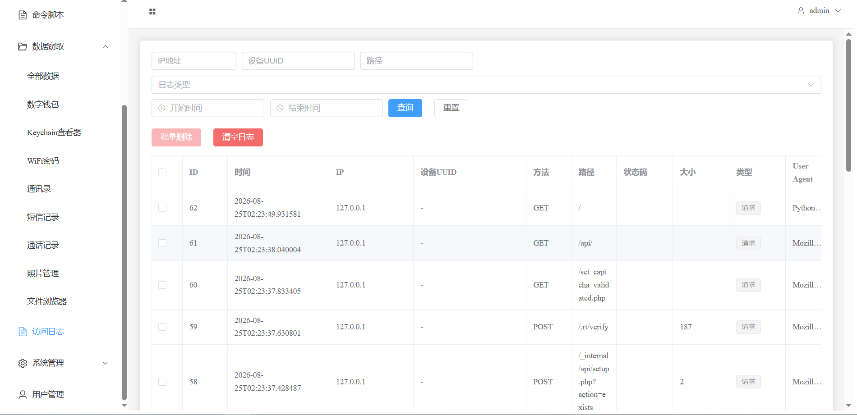Click the 请求 tag in row 58
Screen dimensions: 857x415
tap(748, 382)
